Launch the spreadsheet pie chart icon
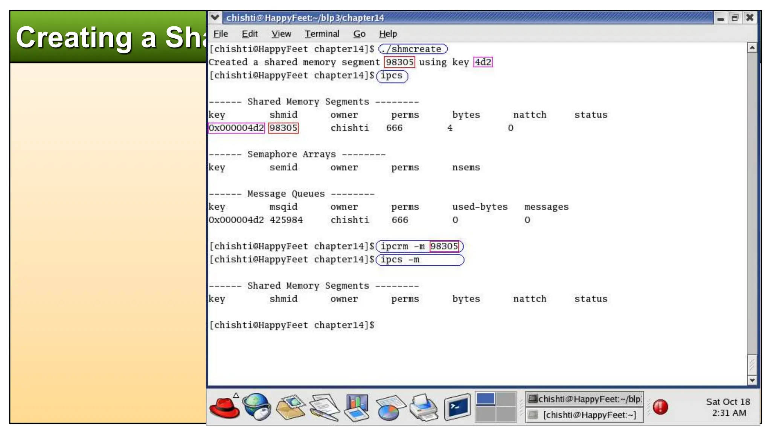 [x=390, y=408]
